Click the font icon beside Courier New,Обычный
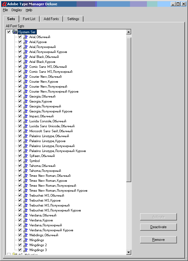The width and height of the screenshot is (188, 261). coord(25,76)
